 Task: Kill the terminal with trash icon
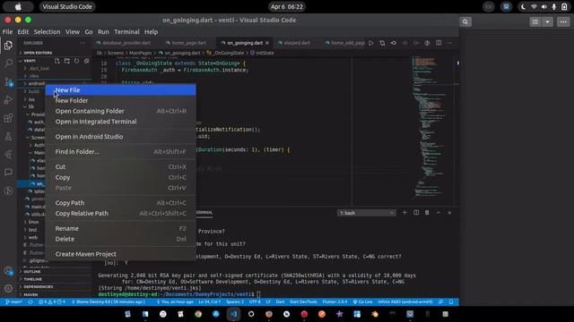tap(427, 213)
